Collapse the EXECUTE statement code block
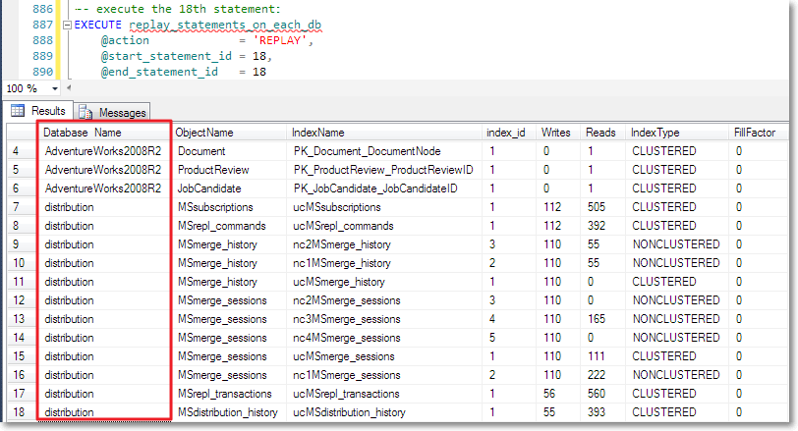This screenshot has width=798, height=431. coord(66,26)
